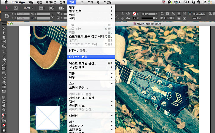Select the Rectangle tool

[x=4, y=73]
